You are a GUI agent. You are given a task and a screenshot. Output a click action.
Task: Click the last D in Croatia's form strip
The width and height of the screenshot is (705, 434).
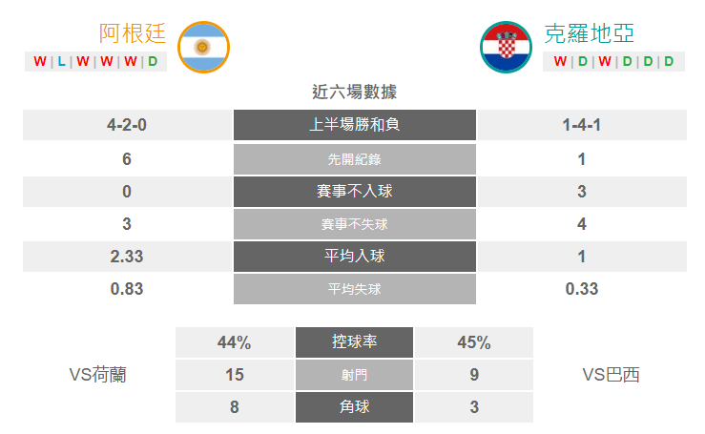click(x=669, y=61)
